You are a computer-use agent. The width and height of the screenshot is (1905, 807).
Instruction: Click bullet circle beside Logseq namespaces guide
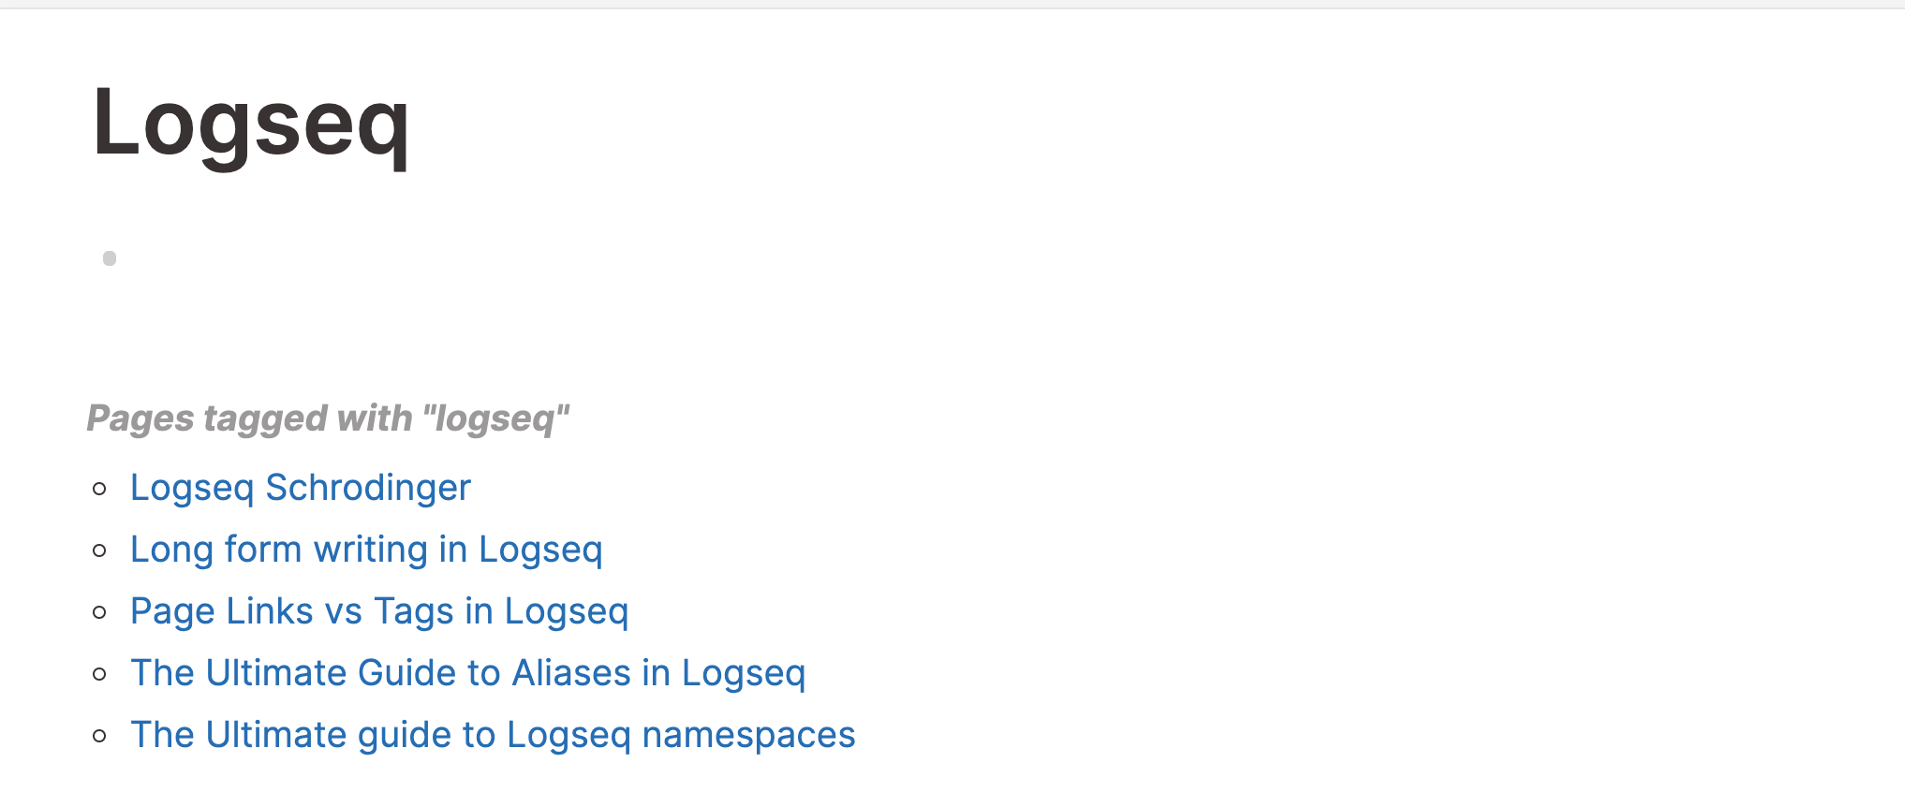tap(100, 736)
